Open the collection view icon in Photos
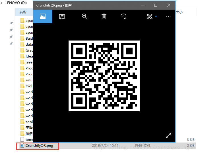198x153 pixels. (43, 16)
